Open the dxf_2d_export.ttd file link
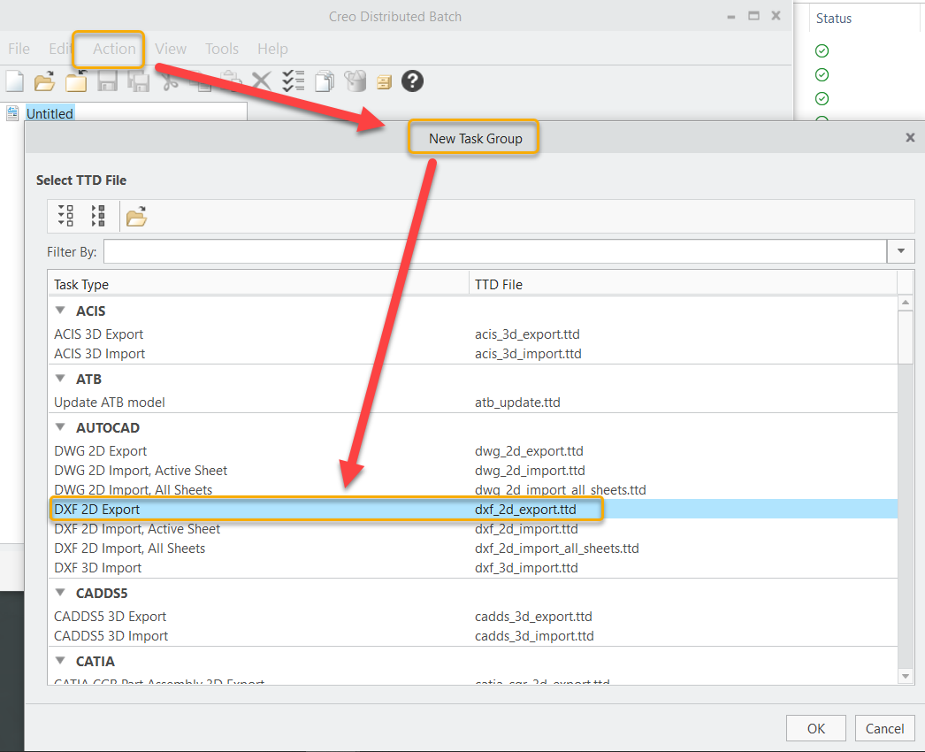Image resolution: width=925 pixels, height=752 pixels. pyautogui.click(x=529, y=509)
